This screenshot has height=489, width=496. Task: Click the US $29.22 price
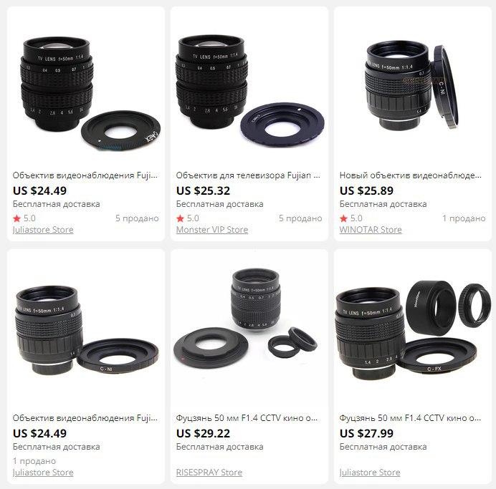(x=203, y=433)
